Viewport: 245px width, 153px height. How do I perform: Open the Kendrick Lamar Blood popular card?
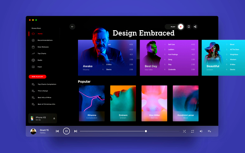click(186, 103)
